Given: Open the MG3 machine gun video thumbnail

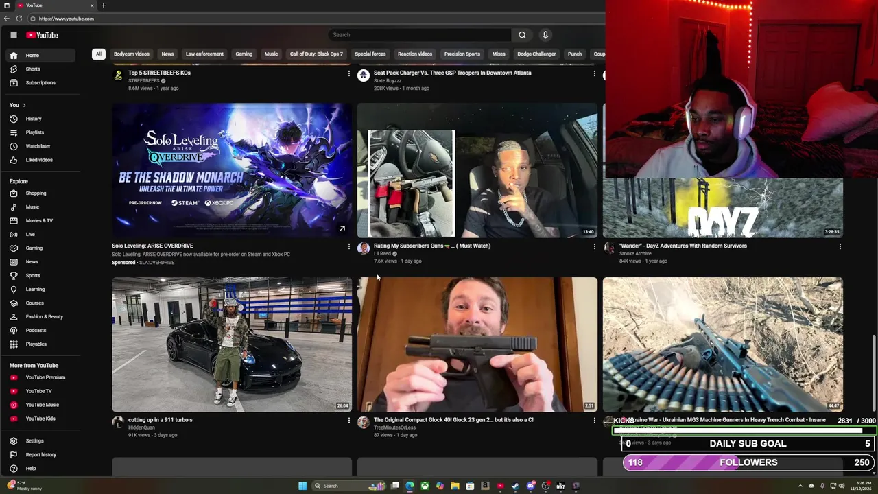Looking at the screenshot, I should coord(723,344).
